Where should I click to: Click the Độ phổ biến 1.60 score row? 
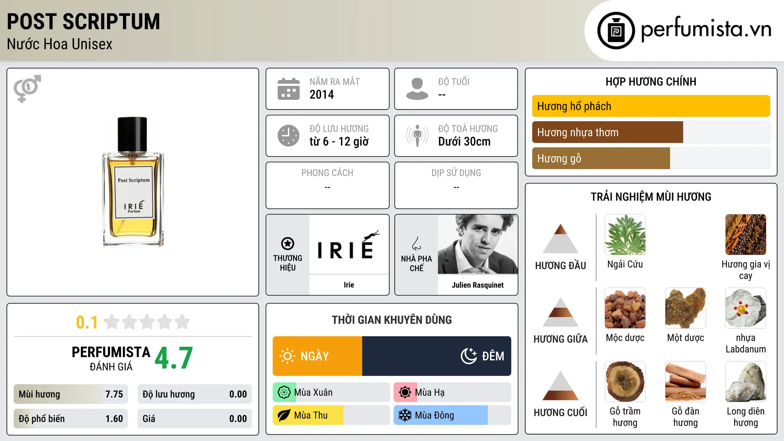(71, 419)
